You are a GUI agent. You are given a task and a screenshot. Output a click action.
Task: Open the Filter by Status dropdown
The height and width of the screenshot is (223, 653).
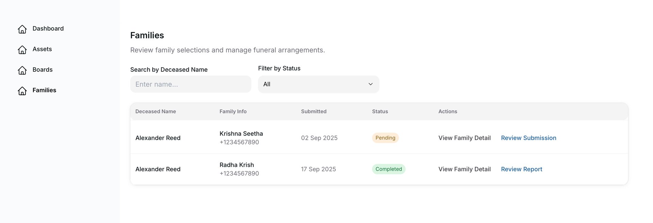(318, 84)
